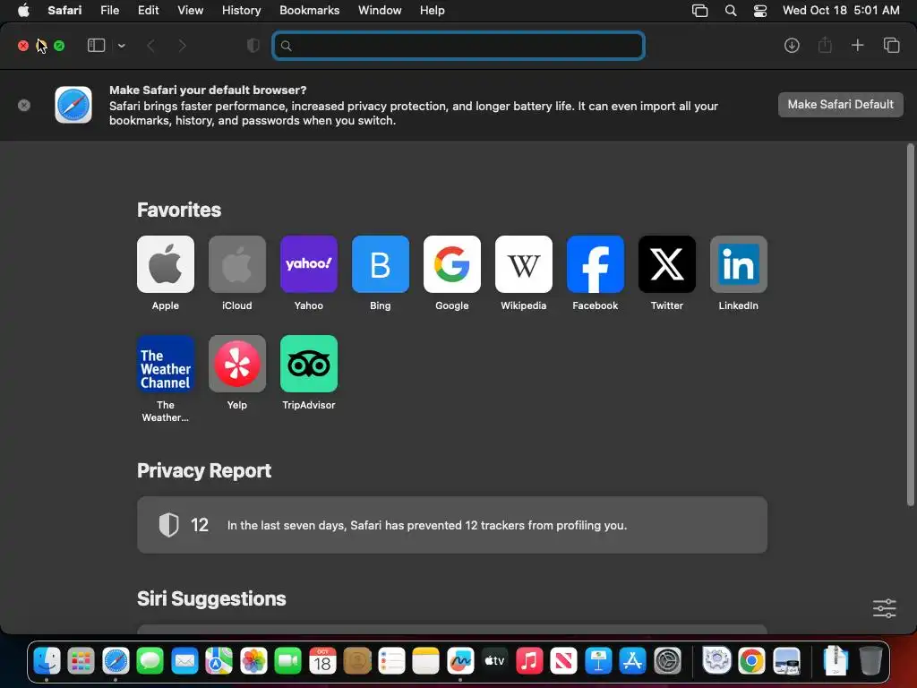Open the File menu
917x688 pixels.
(109, 11)
